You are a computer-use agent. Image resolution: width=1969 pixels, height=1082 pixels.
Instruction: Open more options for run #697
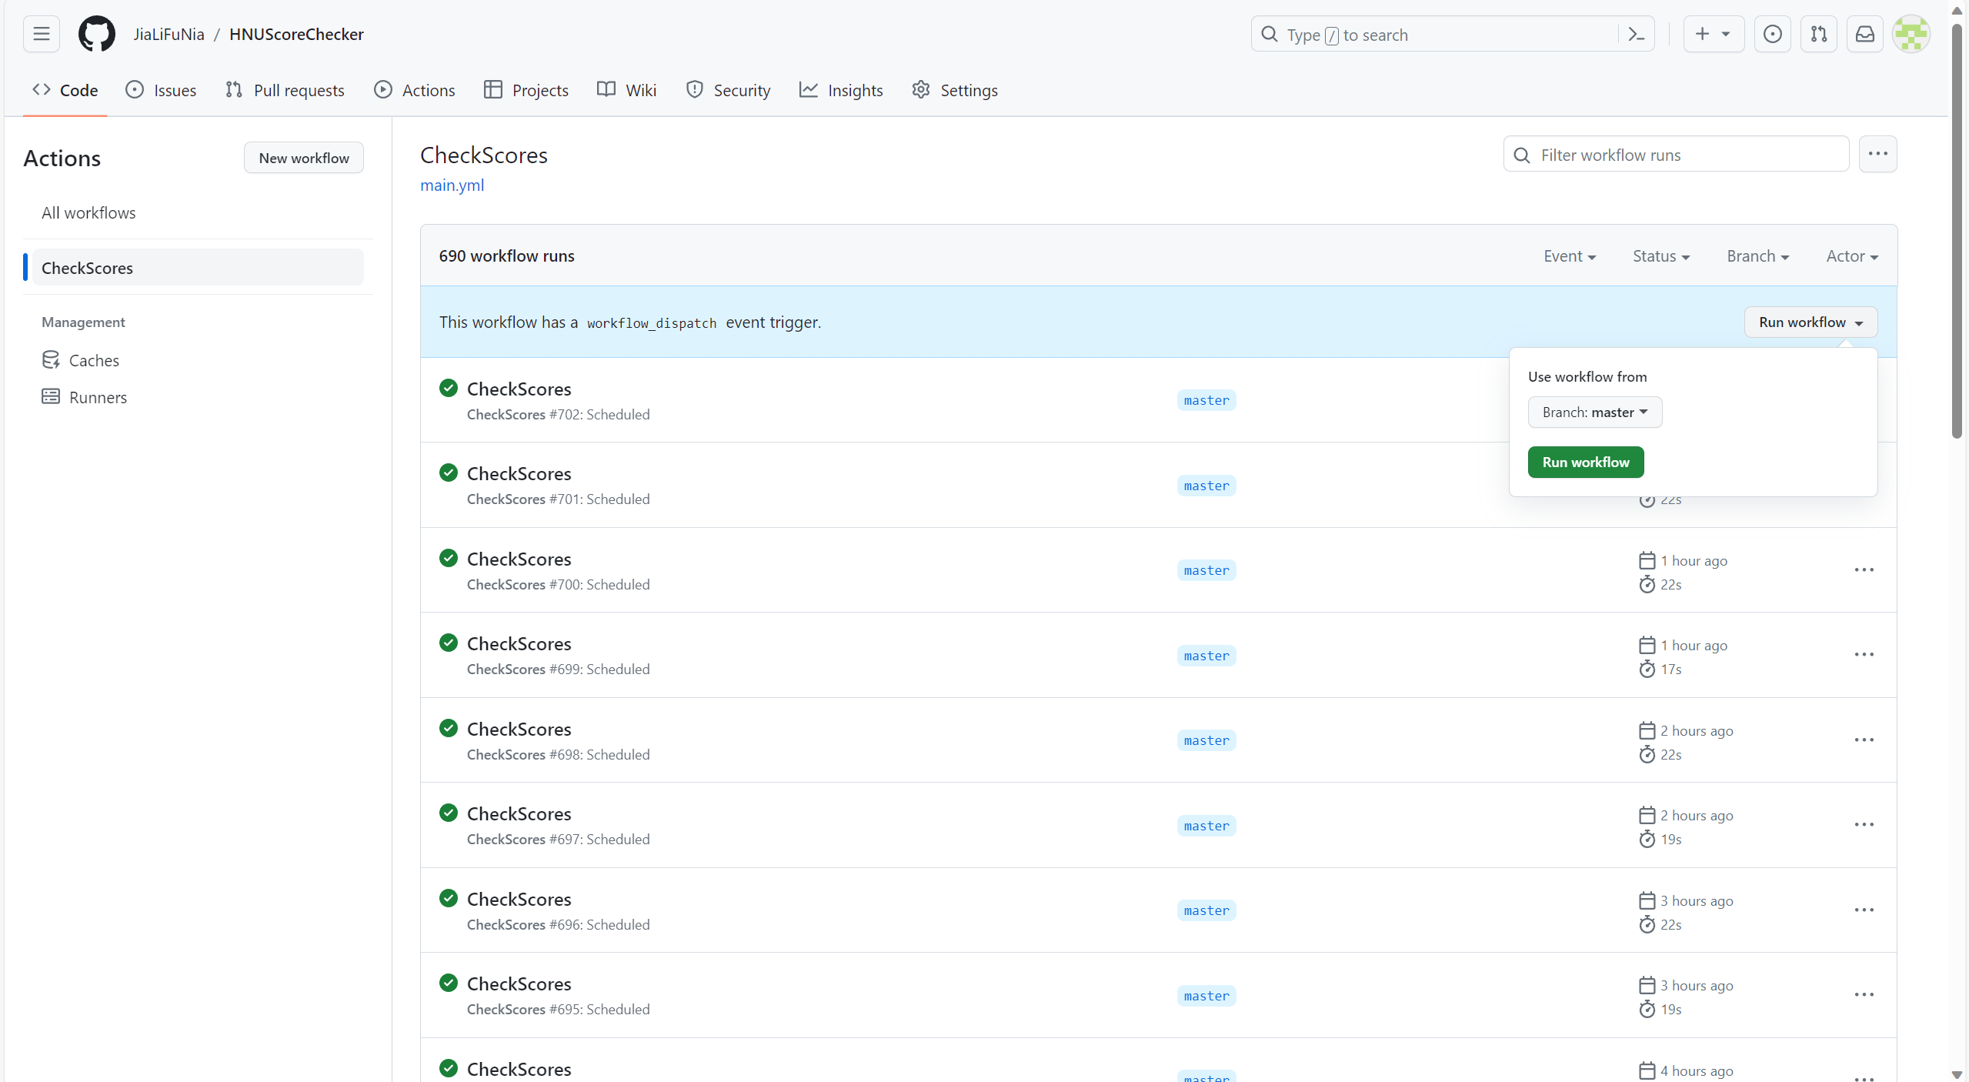tap(1864, 824)
